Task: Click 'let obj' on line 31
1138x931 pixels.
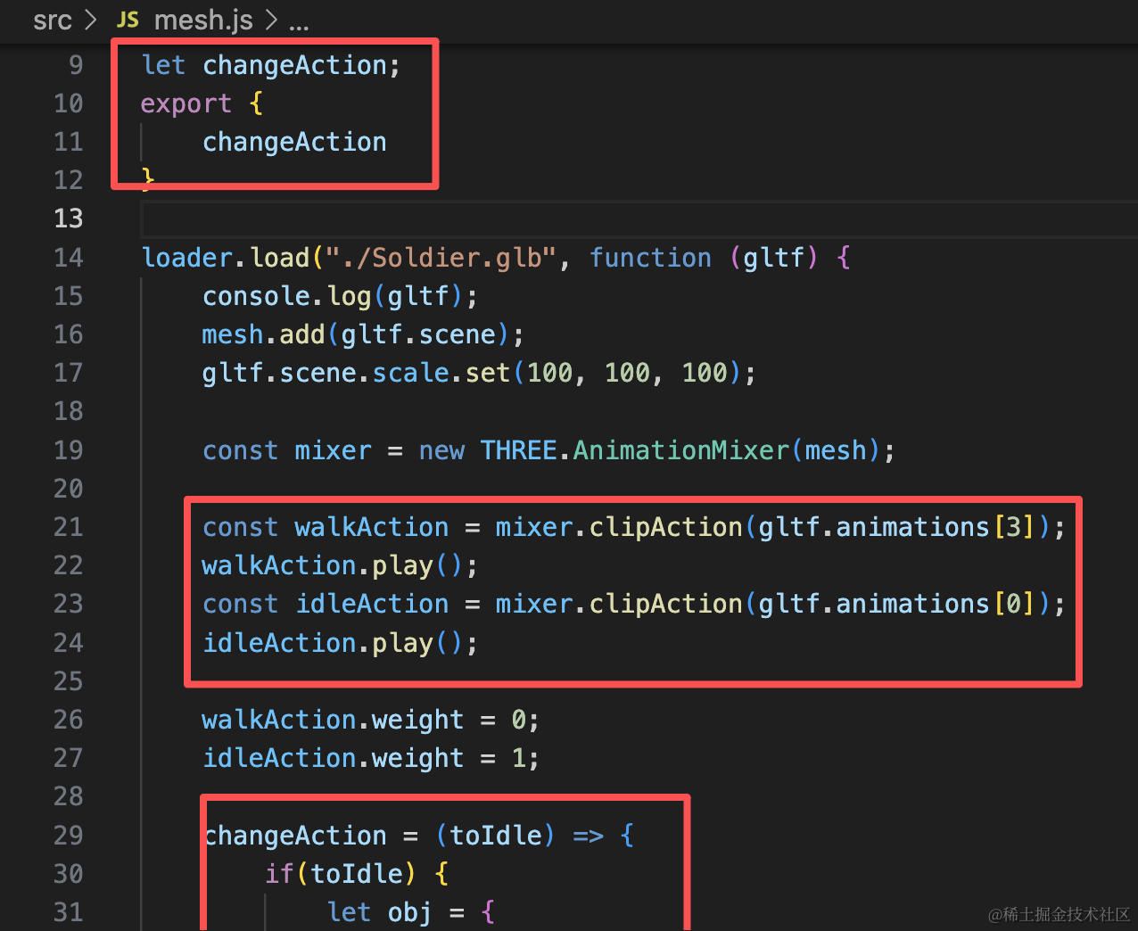Action: coord(379,912)
